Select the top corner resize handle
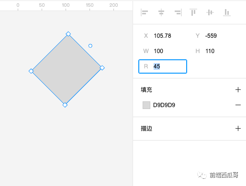The height and width of the screenshot is (186, 246). coord(68,34)
